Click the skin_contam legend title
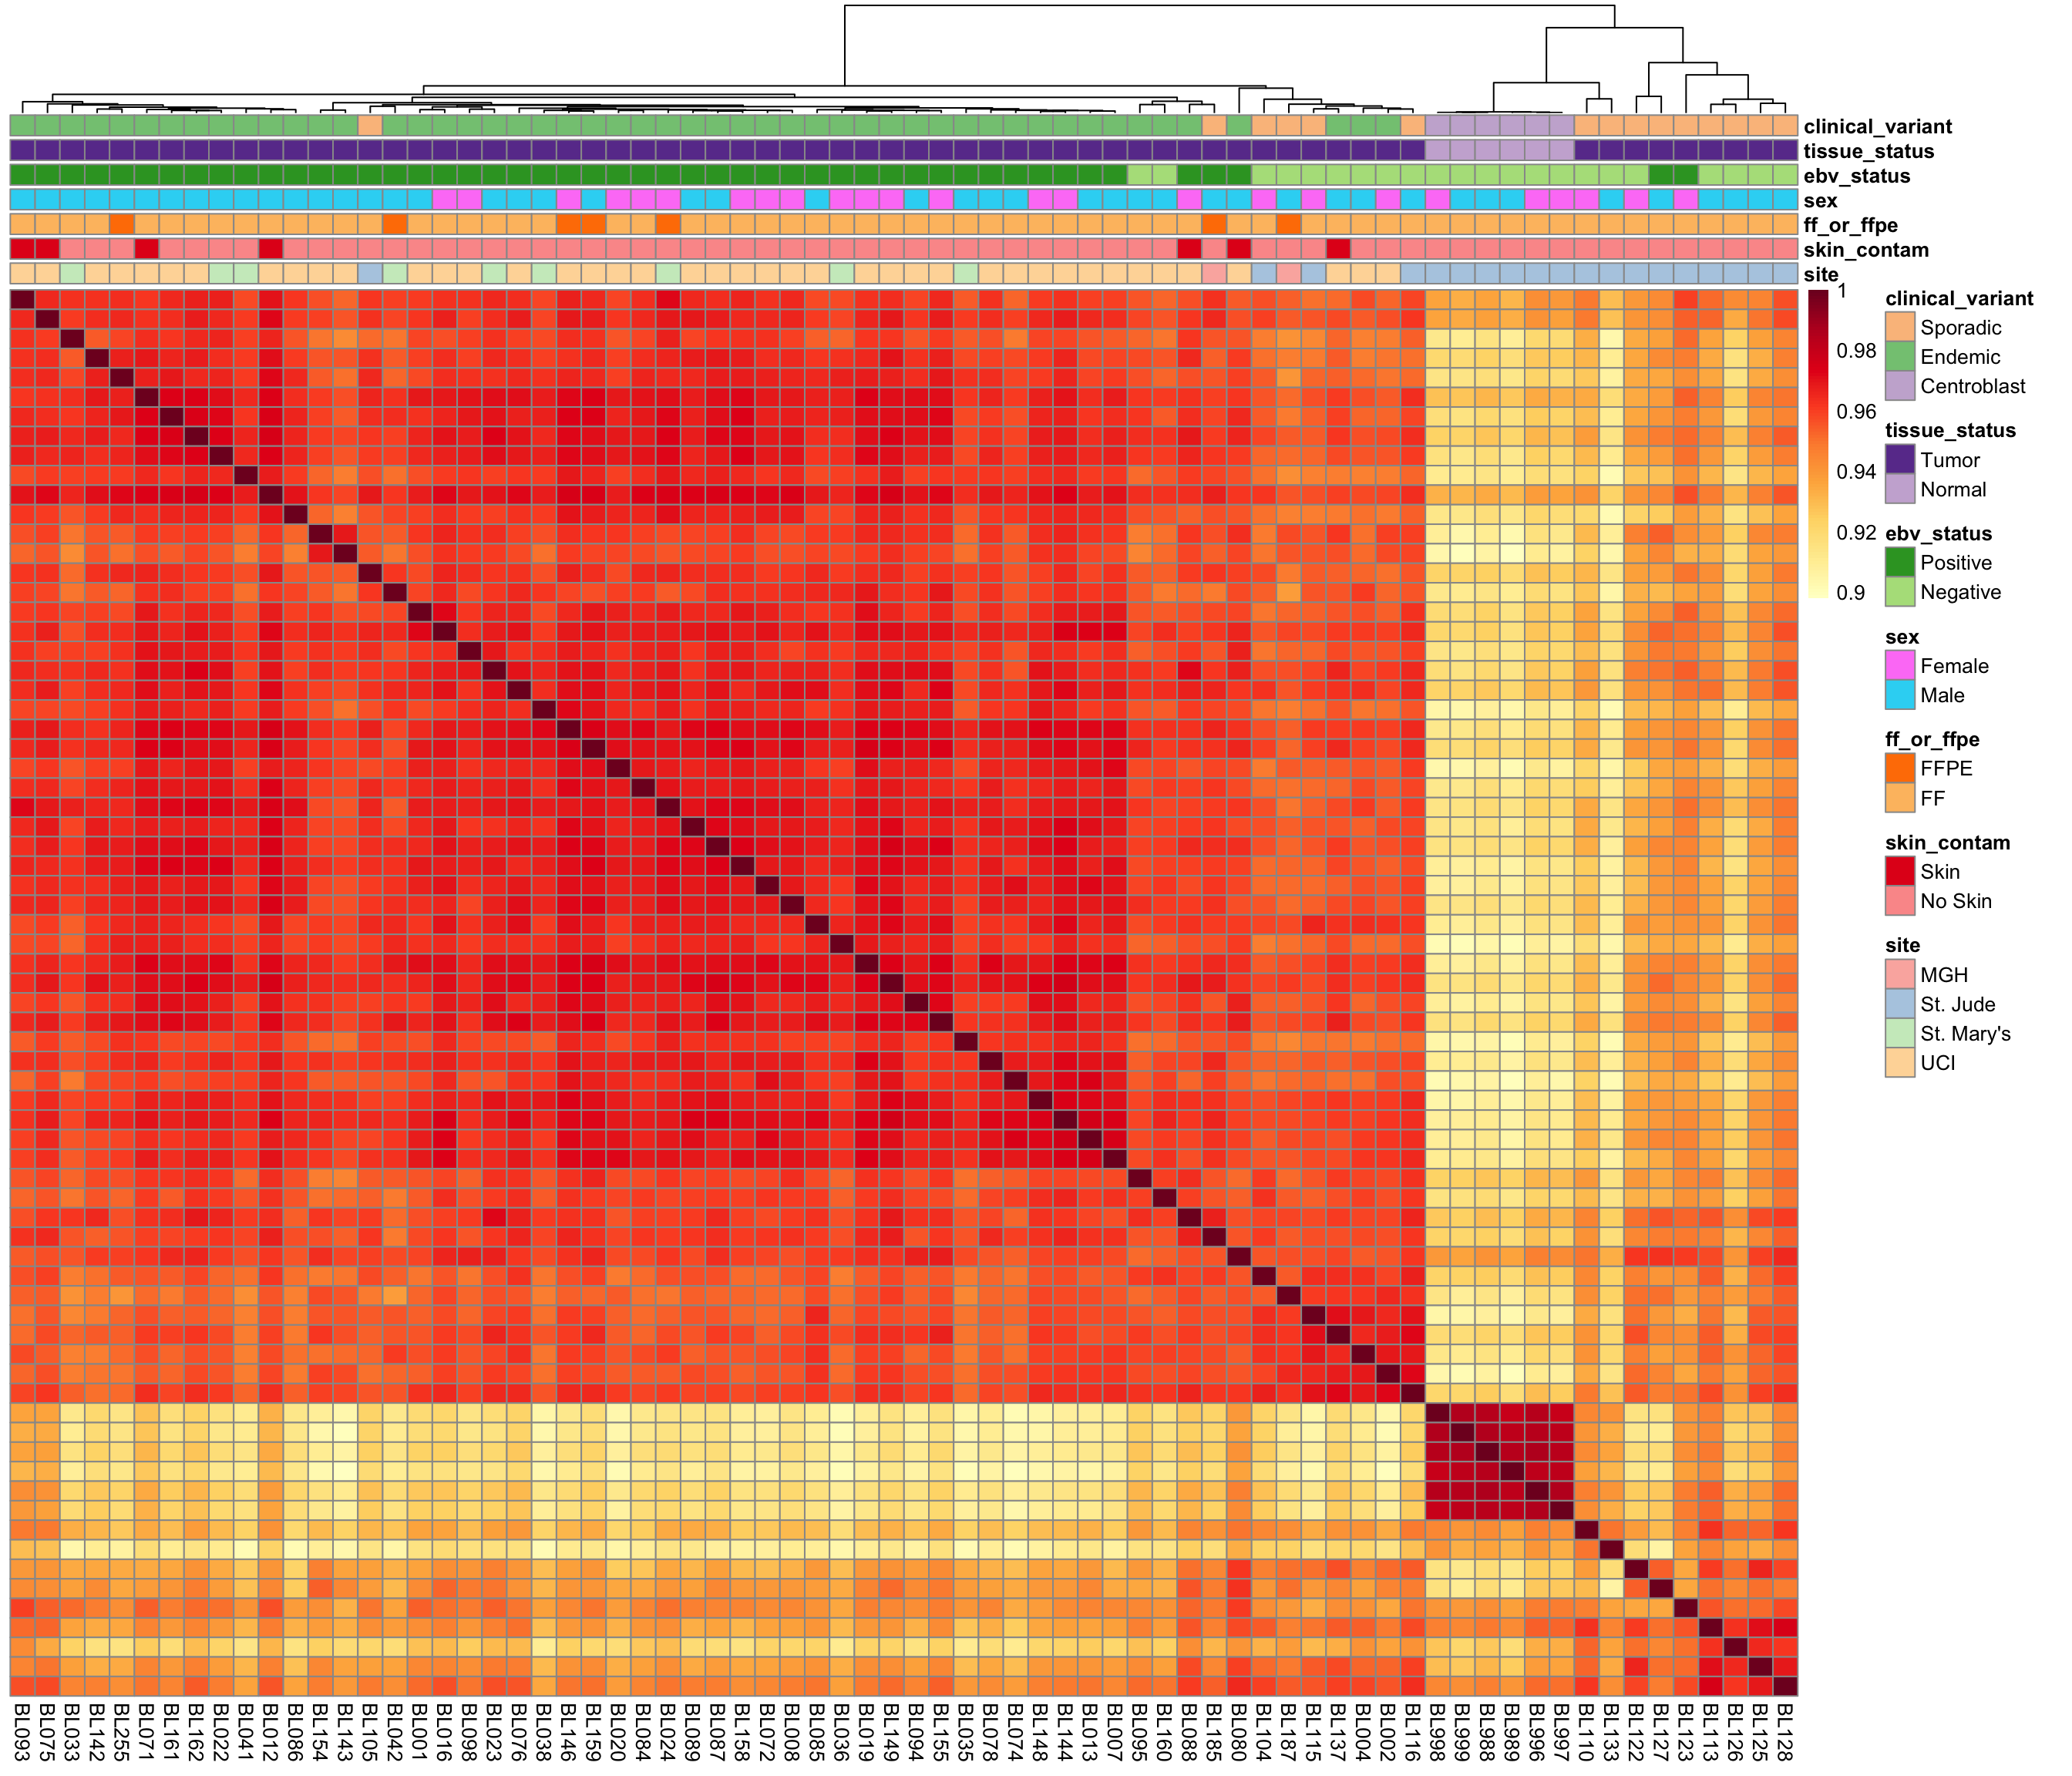 pyautogui.click(x=1948, y=843)
